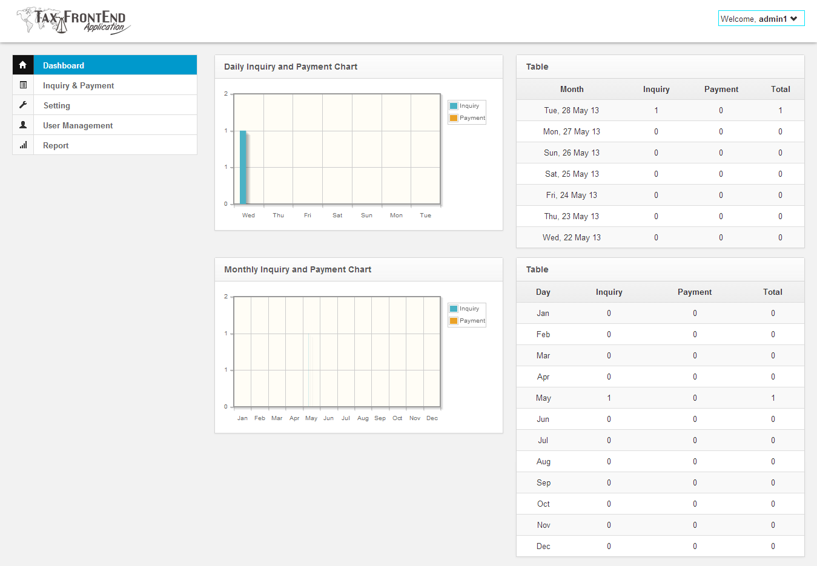Screen dimensions: 817x566
Task: Click the wrench icon beside Setting
Action: pyautogui.click(x=23, y=105)
